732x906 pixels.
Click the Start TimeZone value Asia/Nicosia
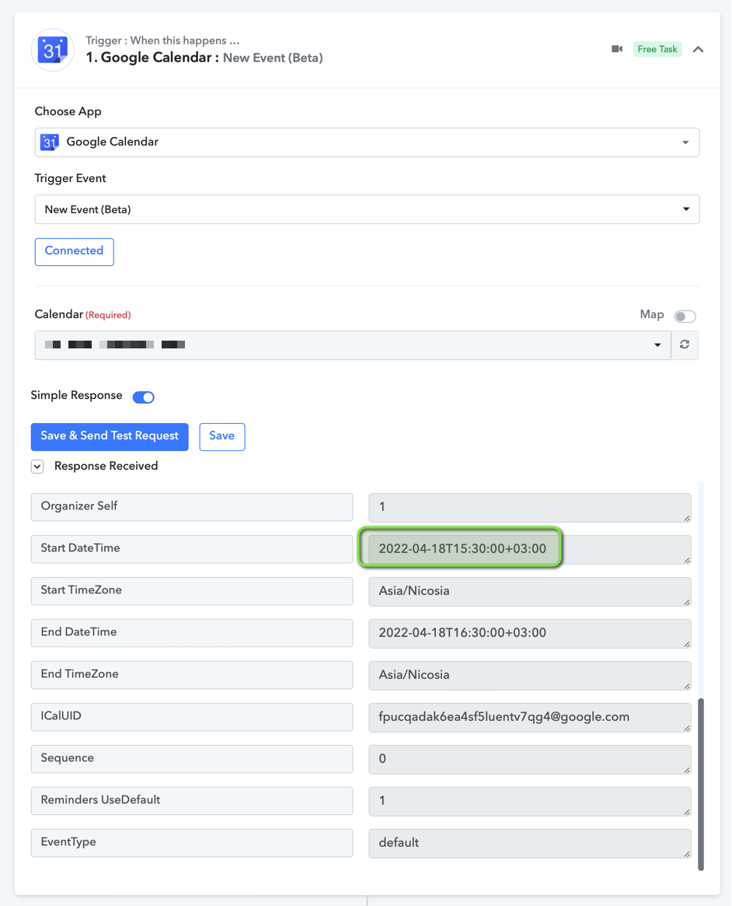(x=530, y=592)
